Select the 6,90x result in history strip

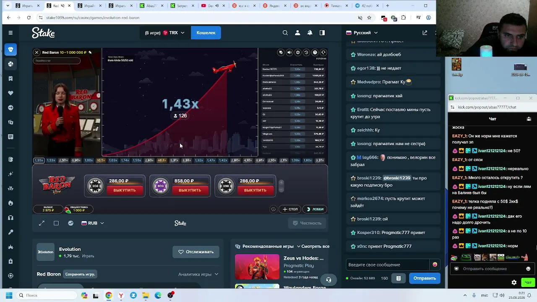[x=76, y=160]
